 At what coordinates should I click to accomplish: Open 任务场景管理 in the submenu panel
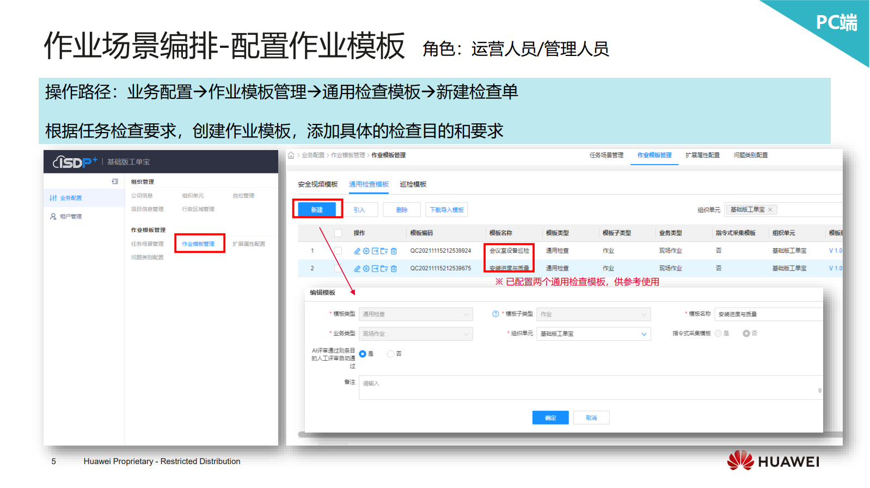point(148,244)
